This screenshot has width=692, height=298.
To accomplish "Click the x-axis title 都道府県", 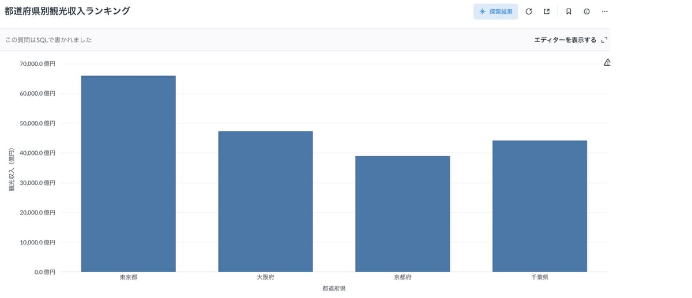I will tap(334, 288).
